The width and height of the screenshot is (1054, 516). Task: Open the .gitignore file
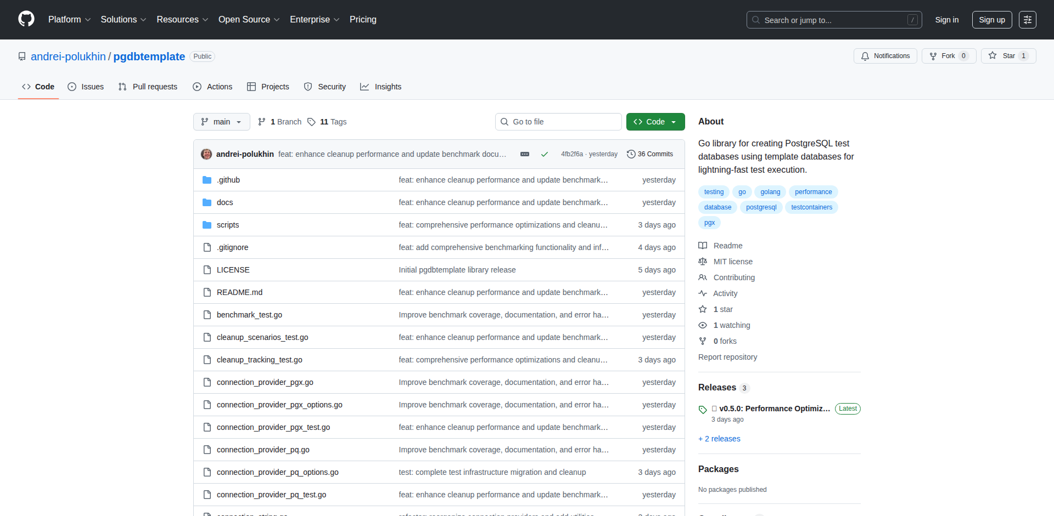point(232,247)
